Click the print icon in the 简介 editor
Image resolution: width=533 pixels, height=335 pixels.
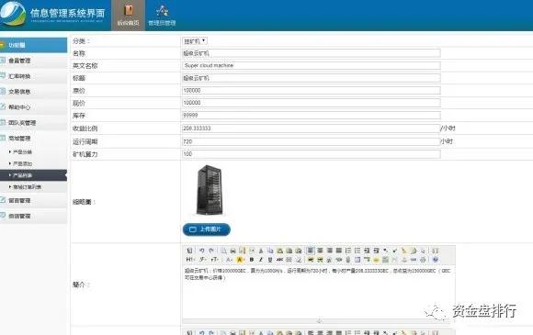[x=232, y=251]
